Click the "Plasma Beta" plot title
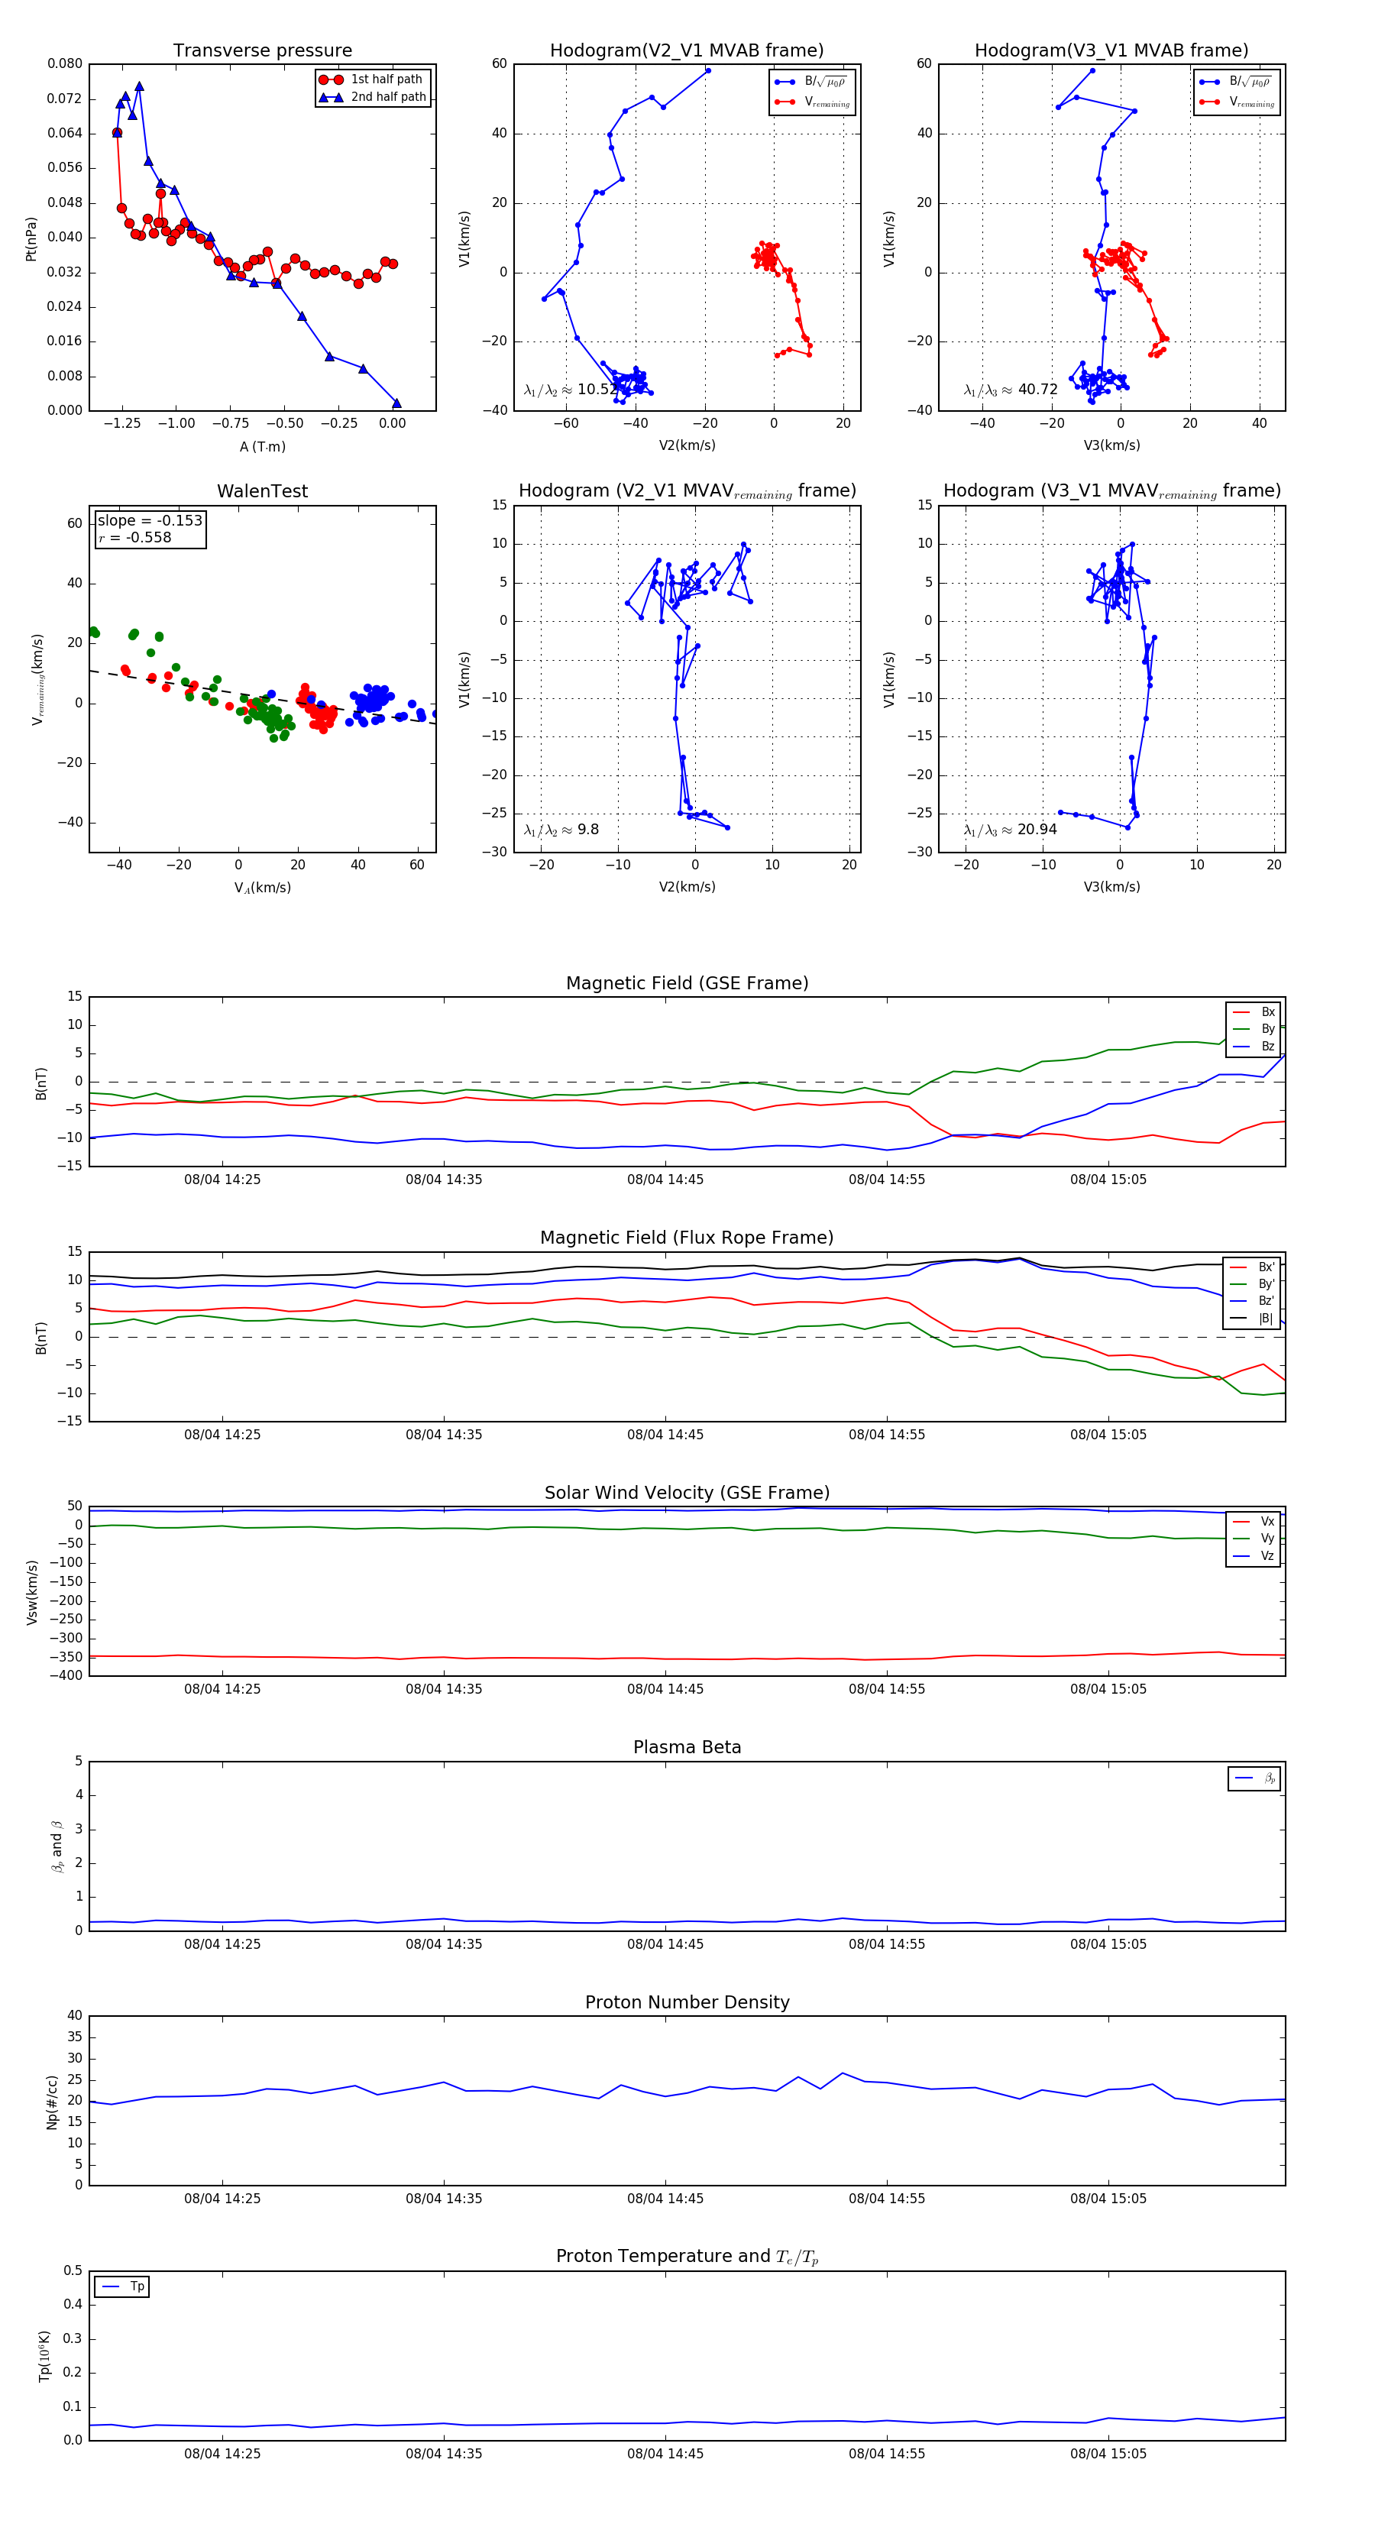Screen dimensions: 1375x2521 point(687,1748)
